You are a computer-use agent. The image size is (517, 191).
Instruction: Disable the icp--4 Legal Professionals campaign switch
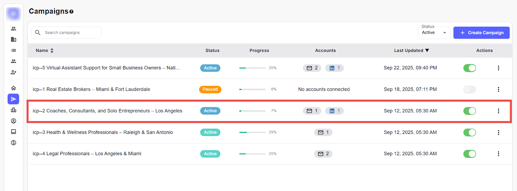[x=470, y=154]
